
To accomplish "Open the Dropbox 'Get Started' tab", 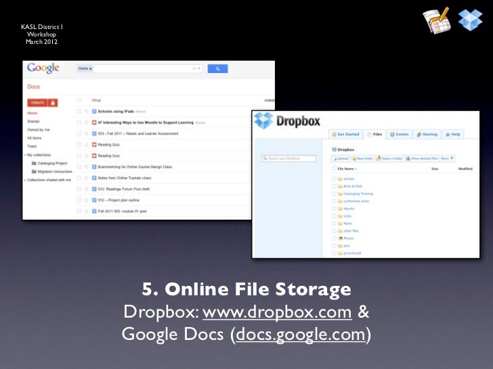I will 345,134.
